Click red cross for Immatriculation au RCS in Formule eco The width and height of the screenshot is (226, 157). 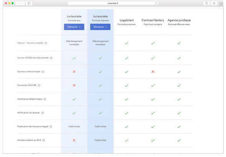pos(74,140)
